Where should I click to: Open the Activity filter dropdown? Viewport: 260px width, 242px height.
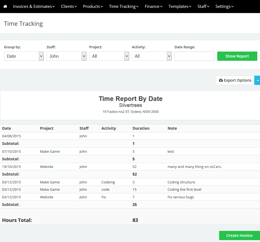[x=152, y=56]
